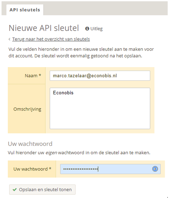Open the Uitleg help link
The image size is (170, 198).
pyautogui.click(x=96, y=29)
